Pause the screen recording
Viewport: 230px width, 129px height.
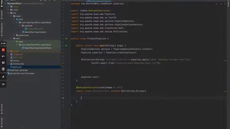3,63
